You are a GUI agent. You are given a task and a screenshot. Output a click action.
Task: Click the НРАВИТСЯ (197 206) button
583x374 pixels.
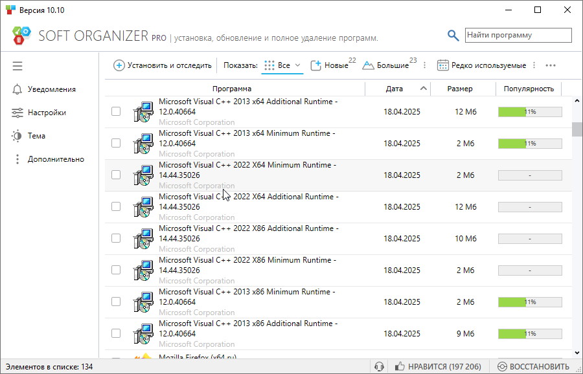coord(438,367)
